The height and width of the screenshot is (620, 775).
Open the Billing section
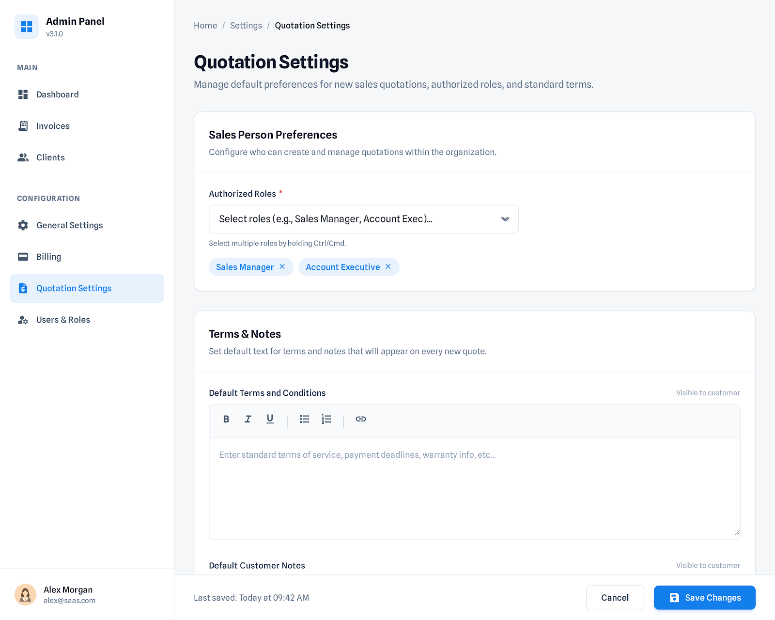48,257
